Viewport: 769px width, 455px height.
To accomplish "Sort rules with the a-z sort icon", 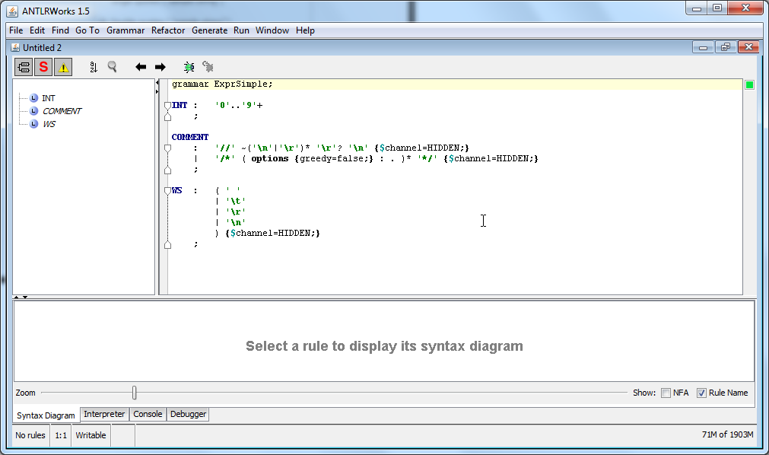I will (94, 67).
